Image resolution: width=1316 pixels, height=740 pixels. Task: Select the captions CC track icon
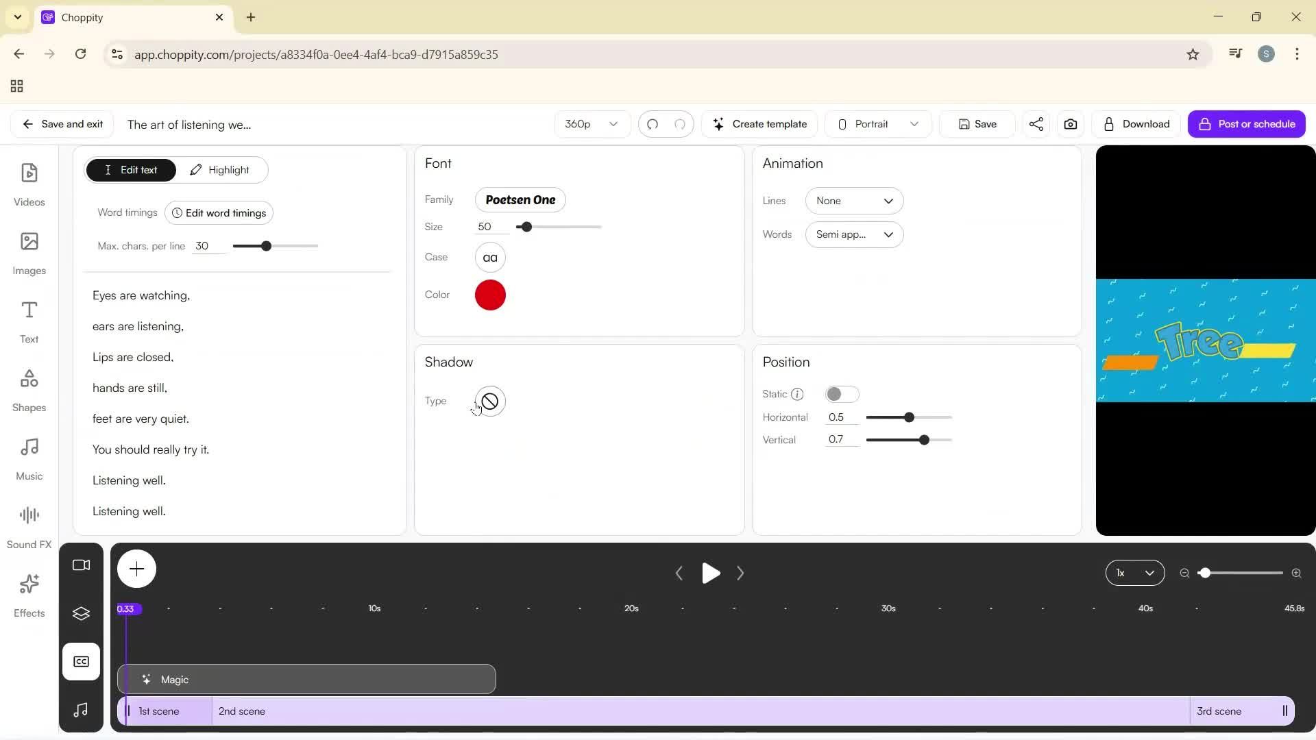point(81,661)
